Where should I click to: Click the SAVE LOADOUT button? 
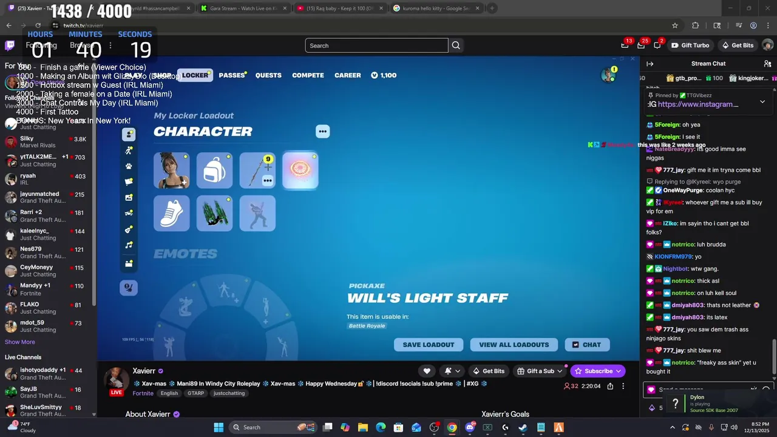pyautogui.click(x=429, y=345)
